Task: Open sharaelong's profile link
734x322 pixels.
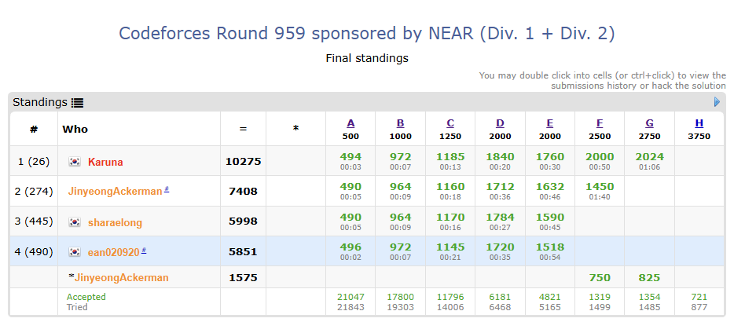Action: tap(115, 223)
